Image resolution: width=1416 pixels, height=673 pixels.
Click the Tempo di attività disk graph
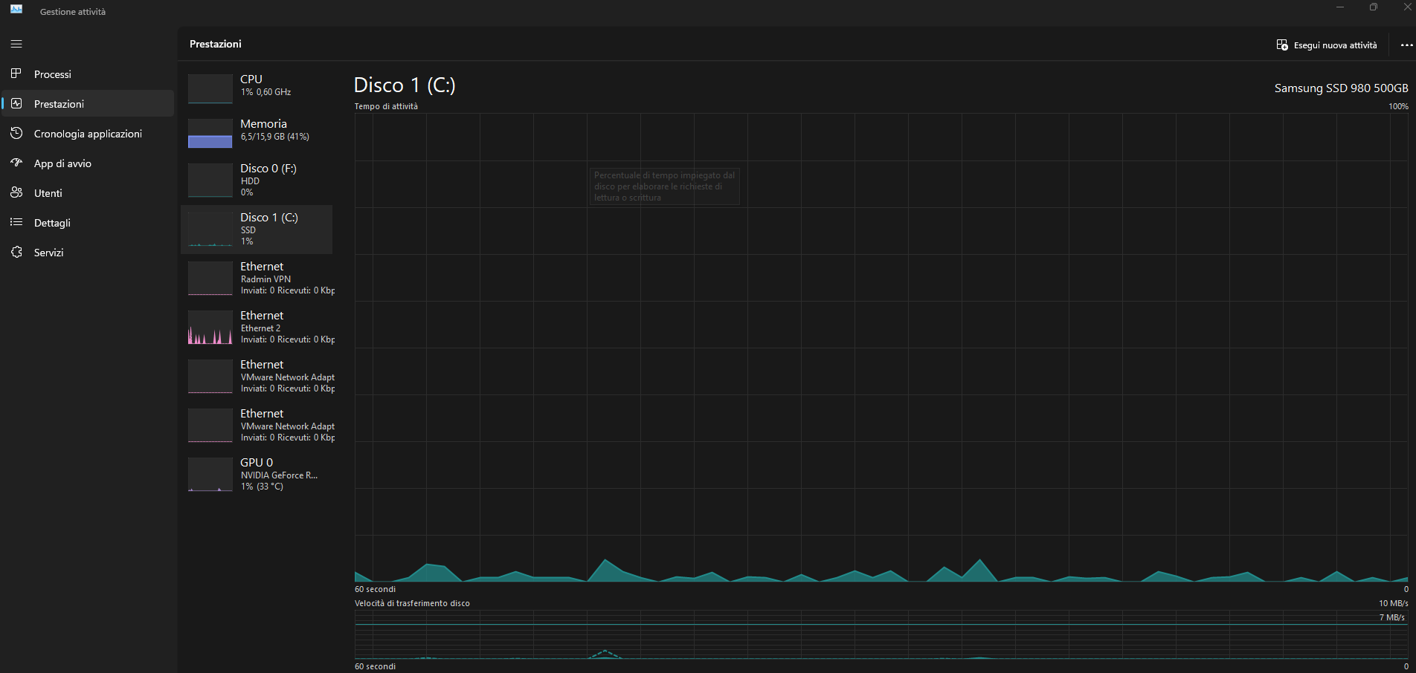[x=881, y=347]
